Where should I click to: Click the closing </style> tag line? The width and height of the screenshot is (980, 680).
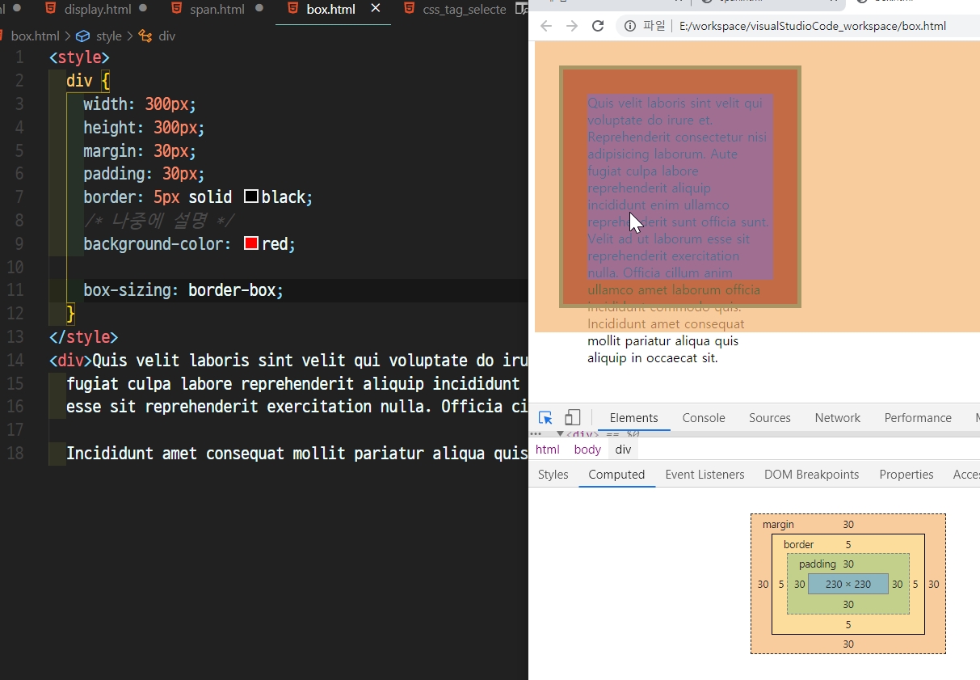click(x=83, y=337)
